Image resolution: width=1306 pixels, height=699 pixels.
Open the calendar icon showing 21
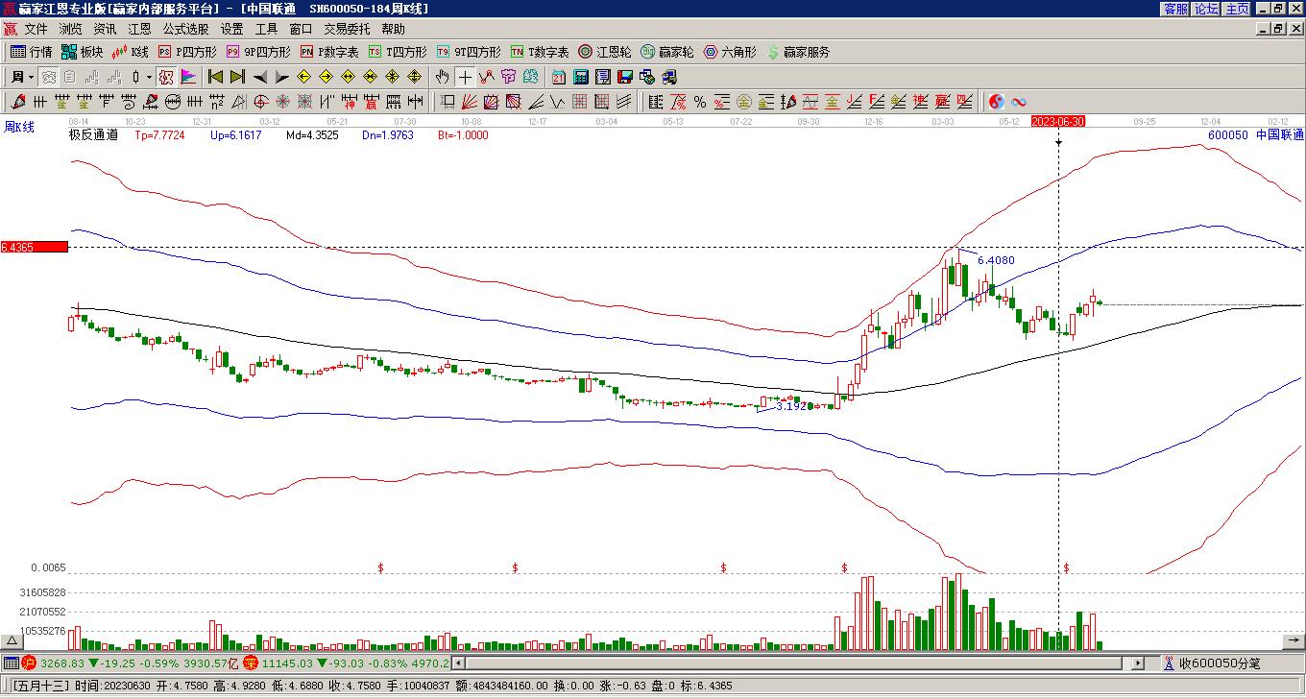(558, 77)
